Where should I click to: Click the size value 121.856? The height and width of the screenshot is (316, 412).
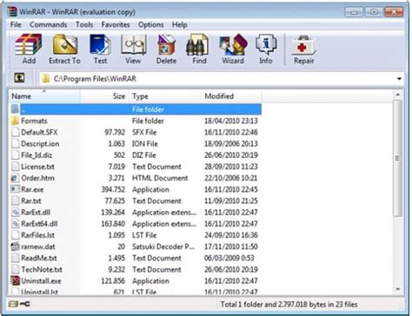[x=113, y=280]
